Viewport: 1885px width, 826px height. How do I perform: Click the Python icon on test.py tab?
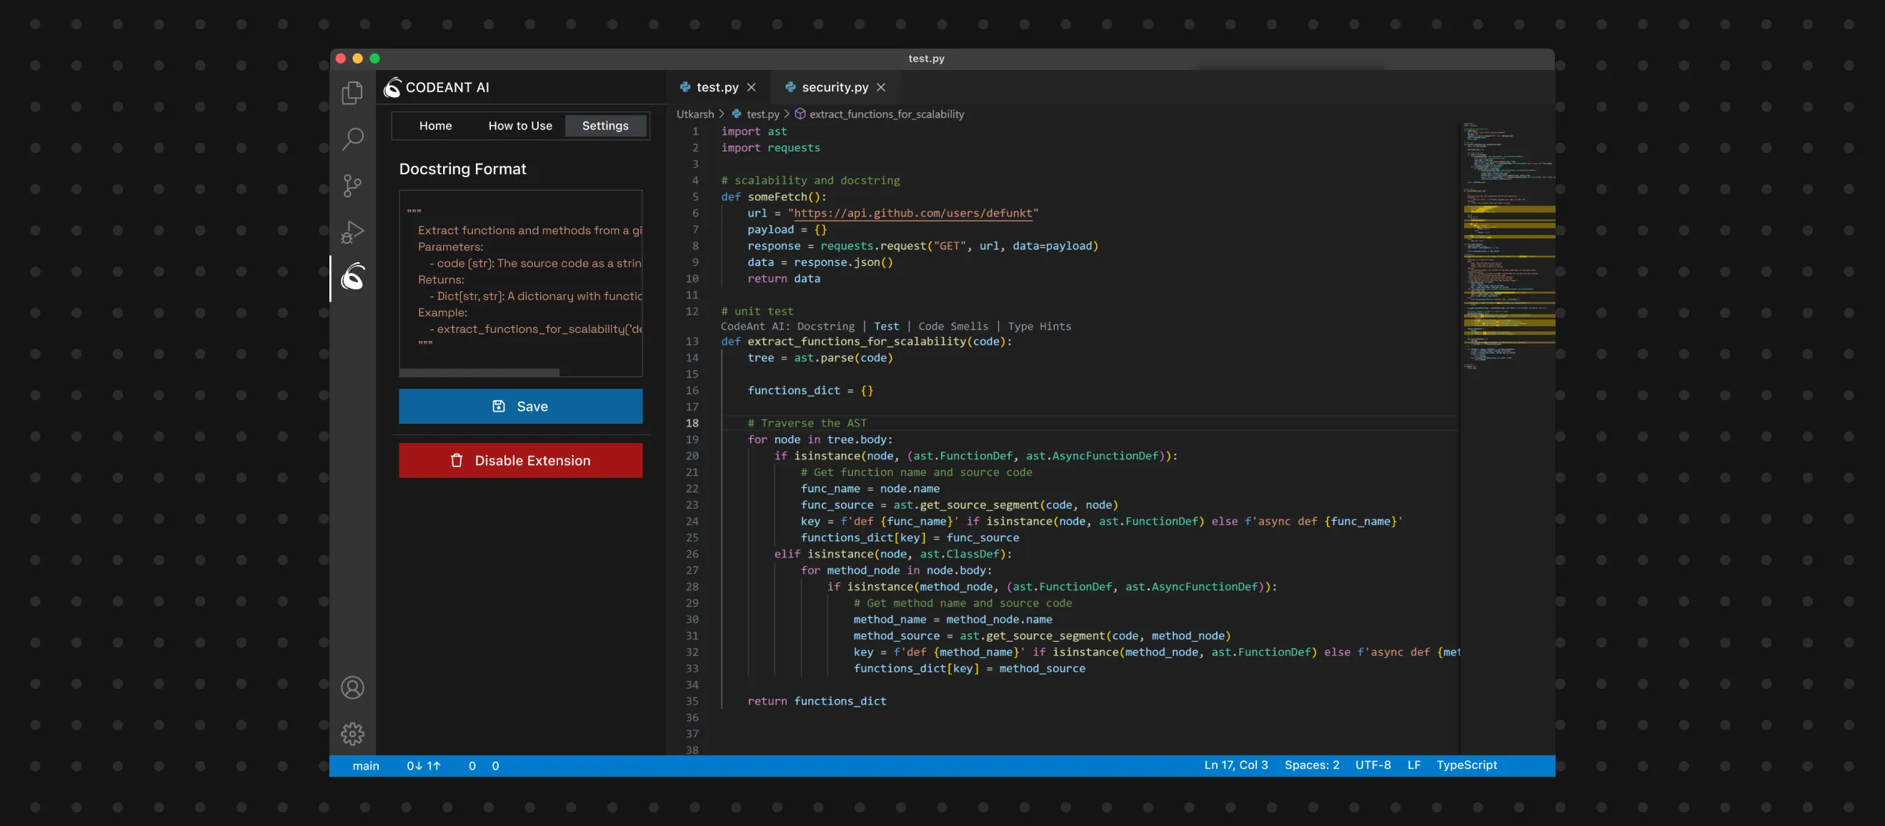pyautogui.click(x=685, y=87)
